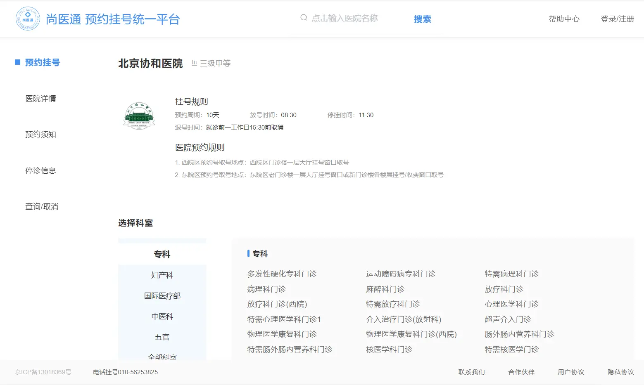The image size is (644, 385).
Task: Select the 专科 department category
Action: 162,254
